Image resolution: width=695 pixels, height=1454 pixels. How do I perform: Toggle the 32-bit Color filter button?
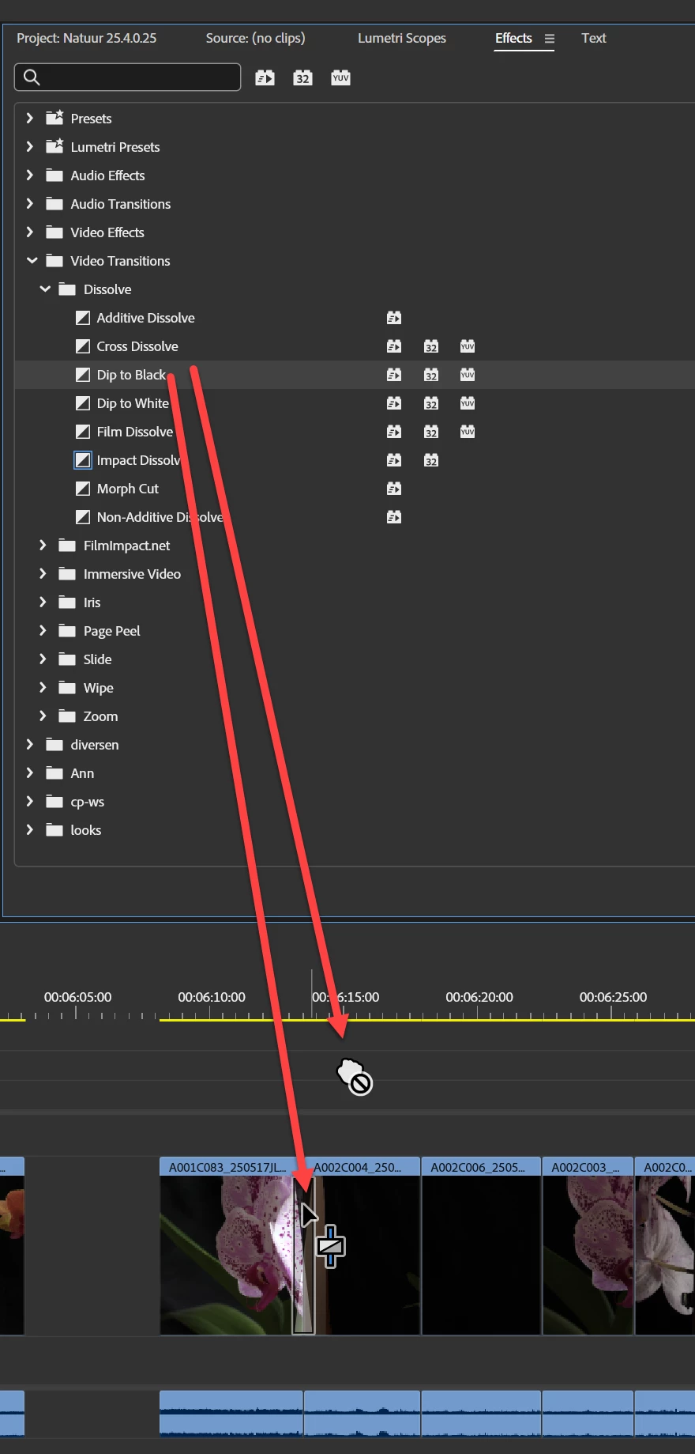pyautogui.click(x=302, y=77)
